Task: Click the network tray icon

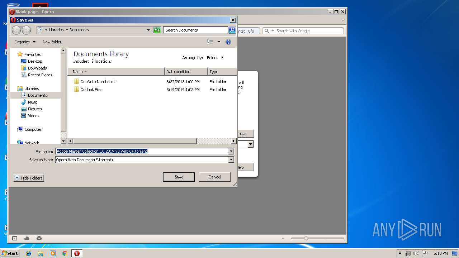Action: [x=408, y=253]
